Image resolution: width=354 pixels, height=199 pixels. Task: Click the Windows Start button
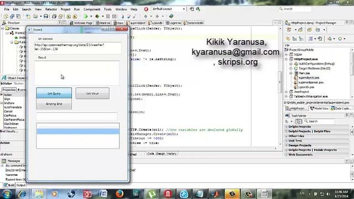tap(7, 194)
